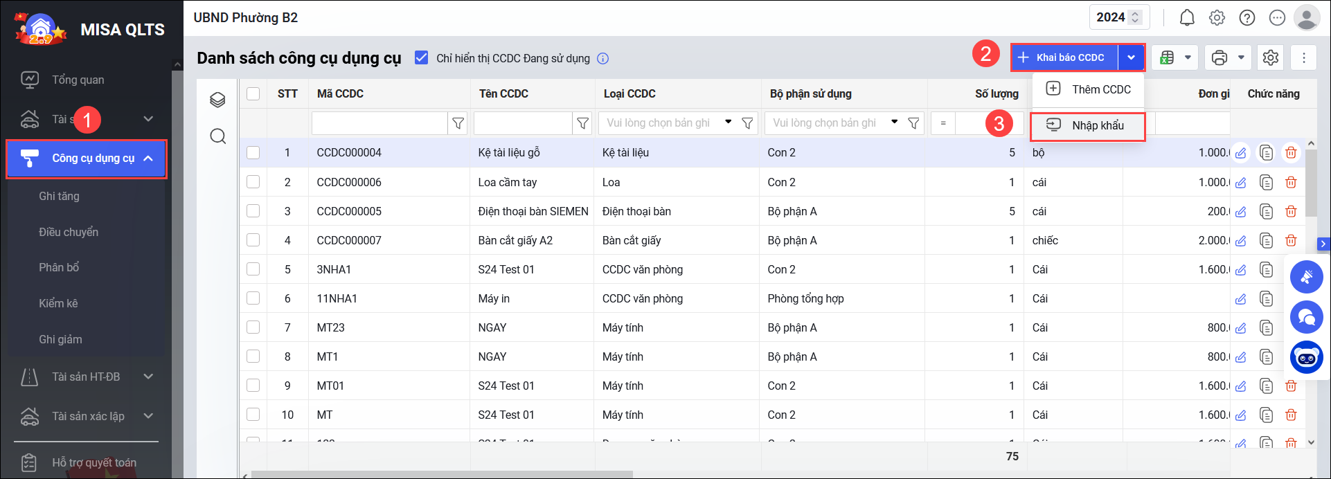Image resolution: width=1331 pixels, height=479 pixels.
Task: Check the select-all header checkbox
Action: [253, 94]
